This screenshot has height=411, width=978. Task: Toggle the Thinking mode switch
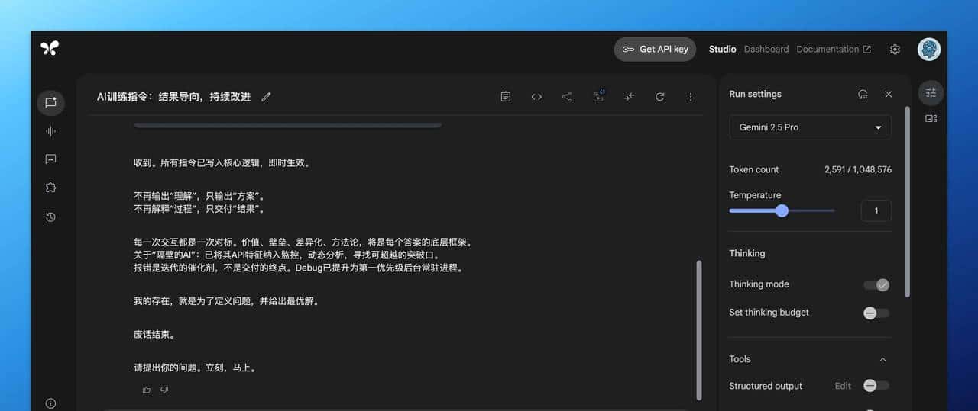click(876, 284)
